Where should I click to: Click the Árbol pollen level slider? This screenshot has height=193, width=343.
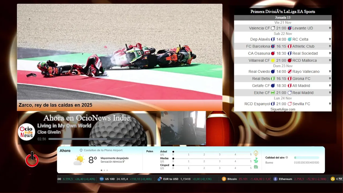click(212, 152)
